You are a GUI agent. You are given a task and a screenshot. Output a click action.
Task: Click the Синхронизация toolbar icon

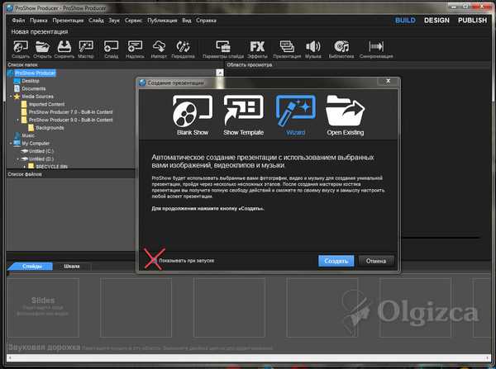click(x=376, y=50)
